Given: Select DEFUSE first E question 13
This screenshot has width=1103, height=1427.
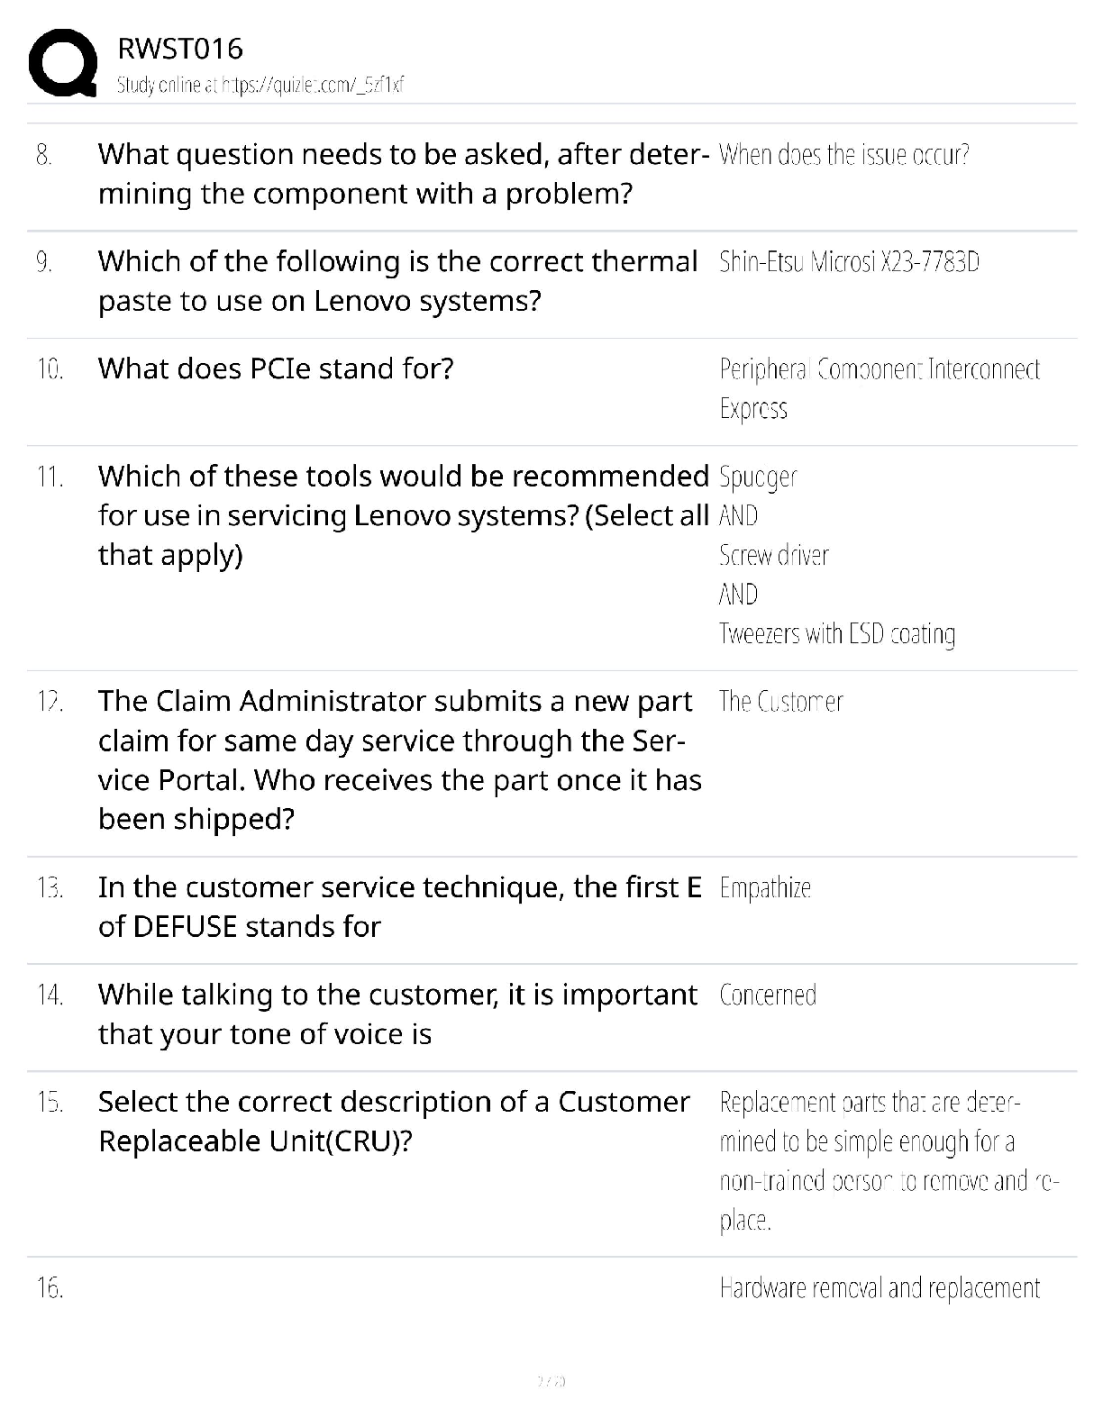Looking at the screenshot, I should (x=400, y=907).
